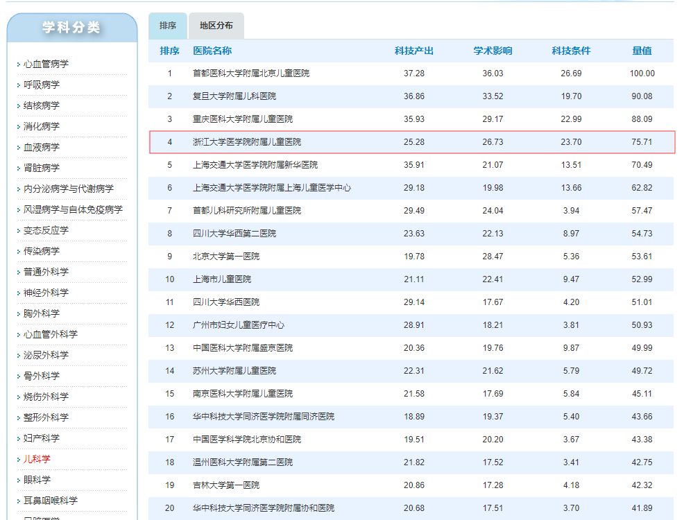Click the 学科分类 sidebar heading
684x520 pixels.
[71, 28]
